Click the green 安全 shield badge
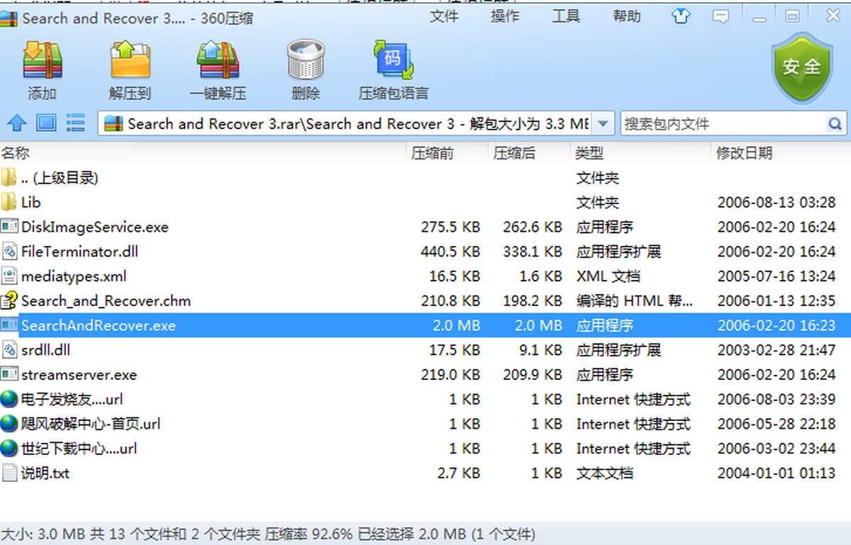This screenshot has height=545, width=851. [801, 67]
